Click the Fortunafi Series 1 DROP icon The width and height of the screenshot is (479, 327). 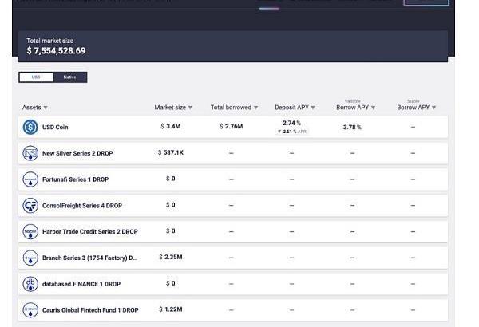pos(30,179)
